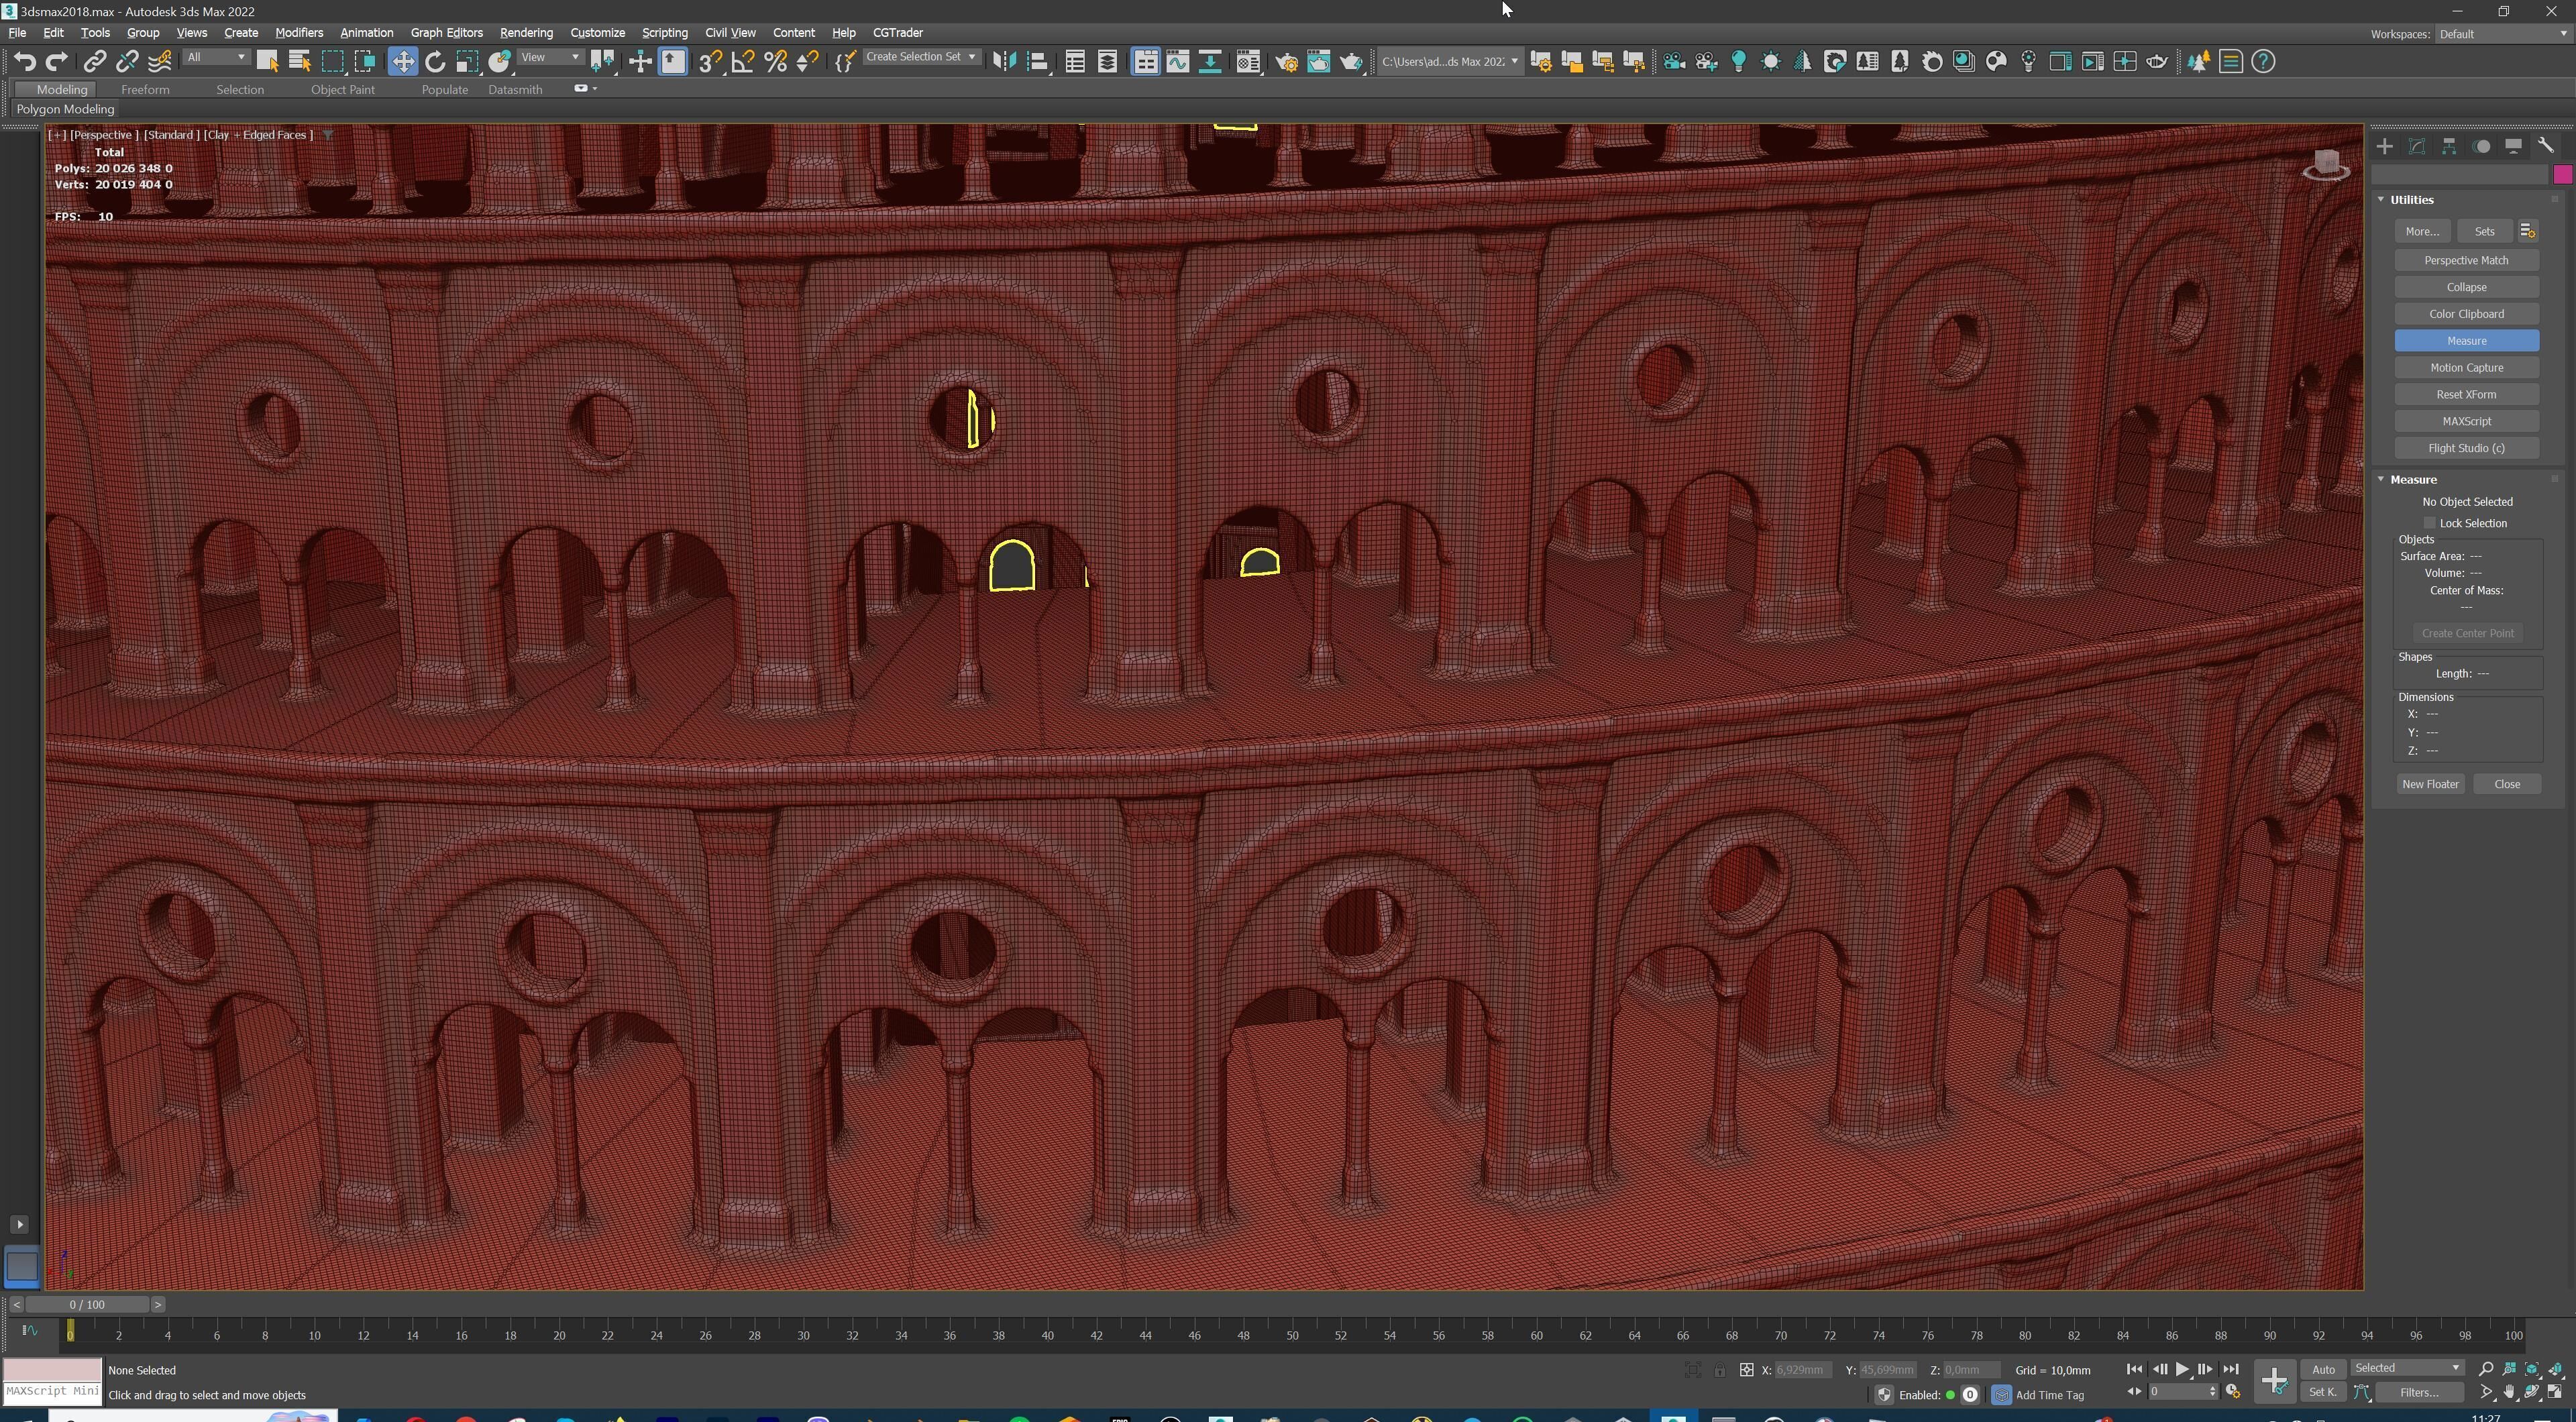The height and width of the screenshot is (1422, 2576).
Task: Enable the Lock Selection checkbox
Action: pyautogui.click(x=2430, y=523)
